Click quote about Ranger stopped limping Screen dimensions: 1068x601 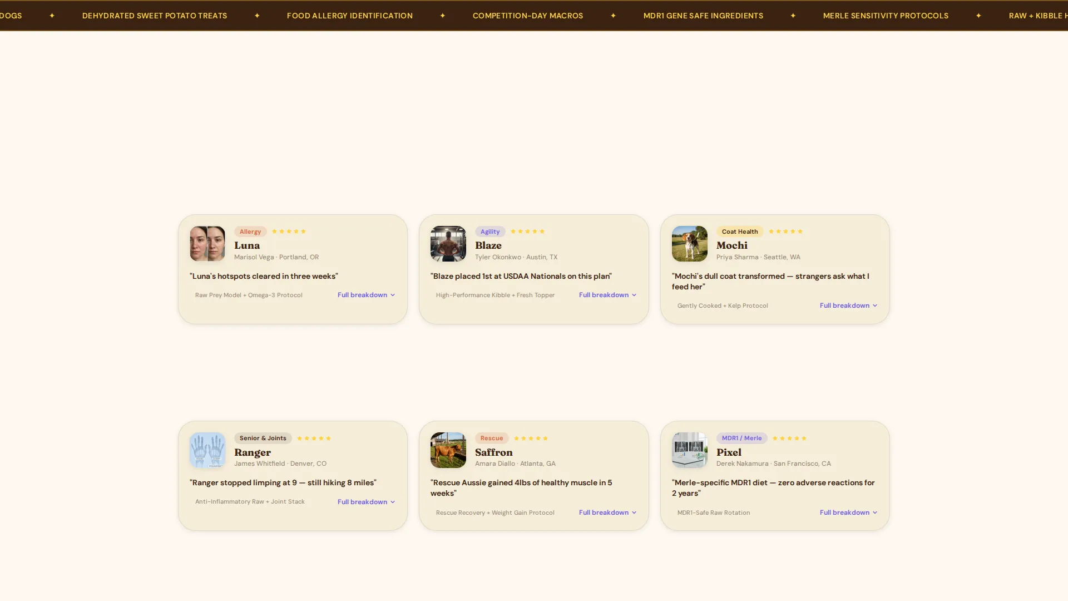click(283, 482)
